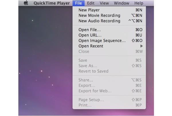Open the QuickTime Player application menu
The height and width of the screenshot is (116, 172).
pyautogui.click(x=52, y=3)
